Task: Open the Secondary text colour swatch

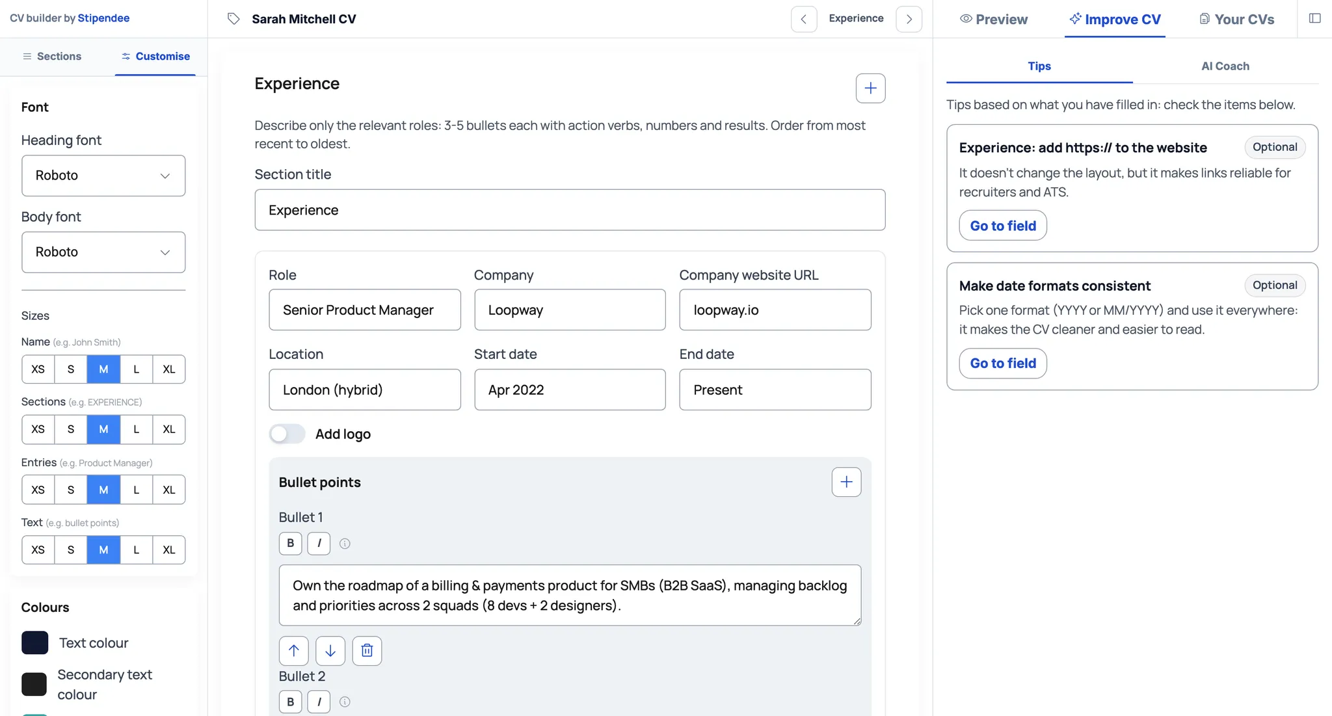Action: pyautogui.click(x=34, y=684)
